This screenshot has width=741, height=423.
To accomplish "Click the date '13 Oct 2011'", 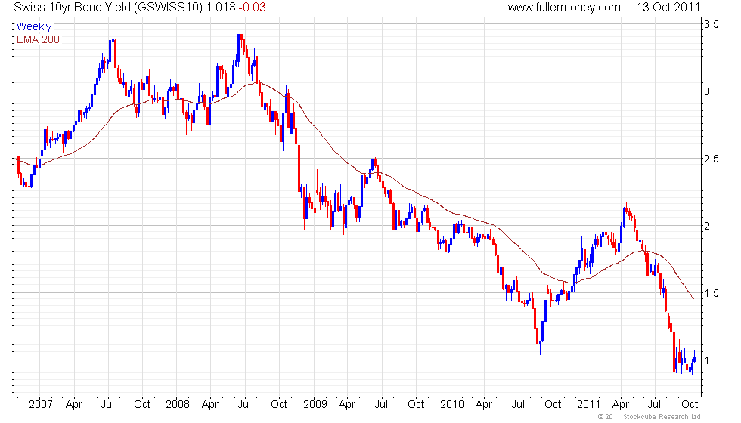I will (x=668, y=7).
